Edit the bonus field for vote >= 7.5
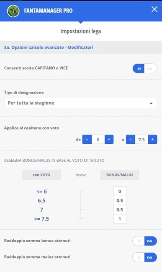 120,219
